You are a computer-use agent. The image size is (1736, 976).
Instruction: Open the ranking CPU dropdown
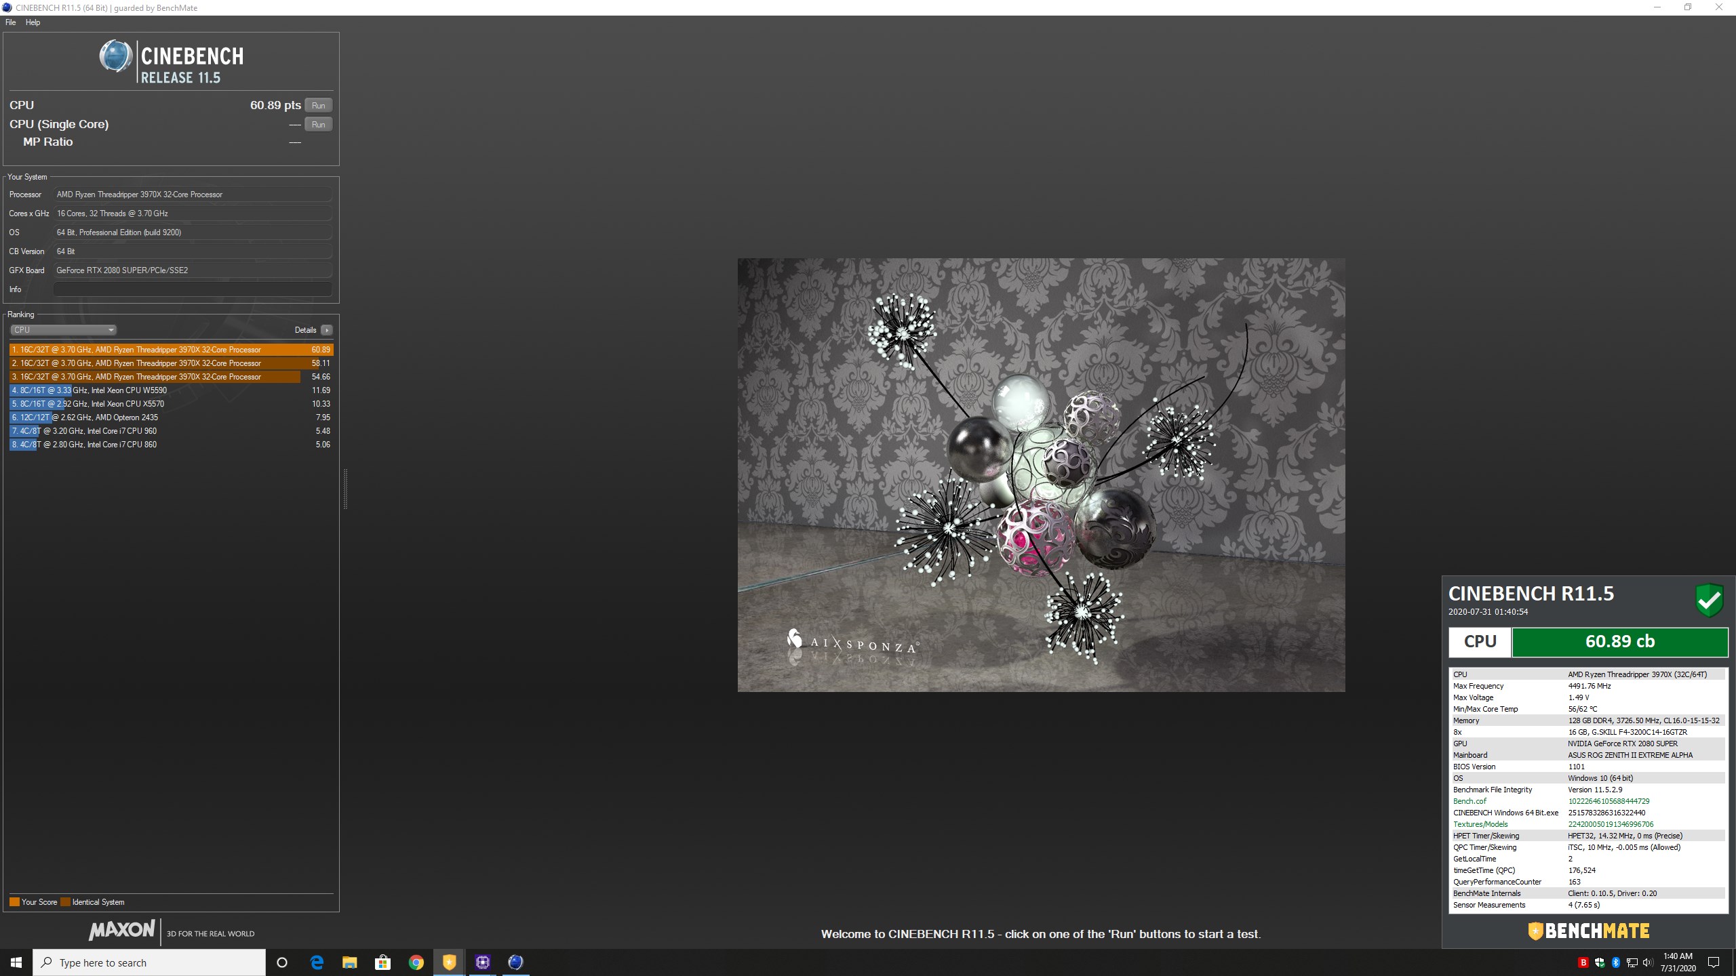pyautogui.click(x=63, y=330)
